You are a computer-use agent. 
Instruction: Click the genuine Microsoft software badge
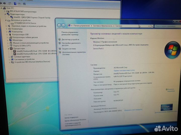click(x=167, y=107)
